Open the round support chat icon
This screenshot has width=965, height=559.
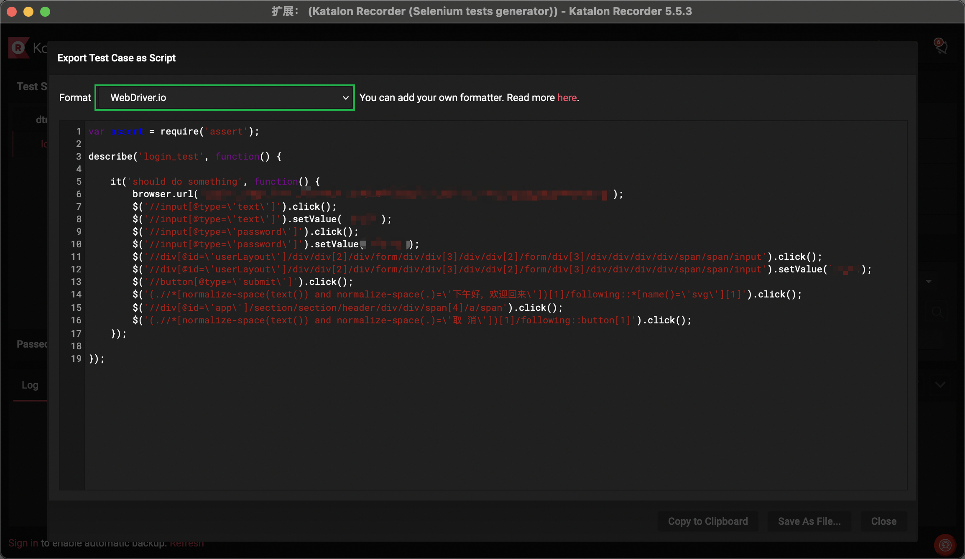(945, 545)
